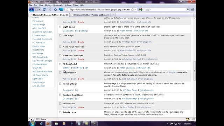Screen dimensions: 224x126
Task: Deactivate the Light Social plugin
Action: point(68,31)
